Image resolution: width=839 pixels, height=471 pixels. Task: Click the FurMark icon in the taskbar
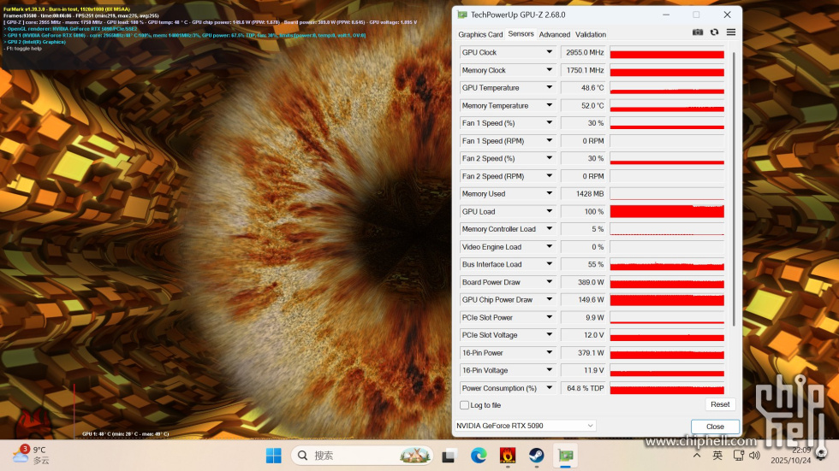(508, 455)
